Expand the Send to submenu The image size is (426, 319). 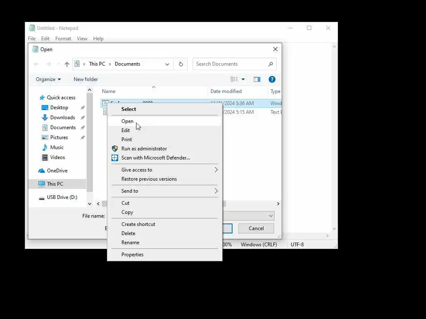(x=165, y=191)
